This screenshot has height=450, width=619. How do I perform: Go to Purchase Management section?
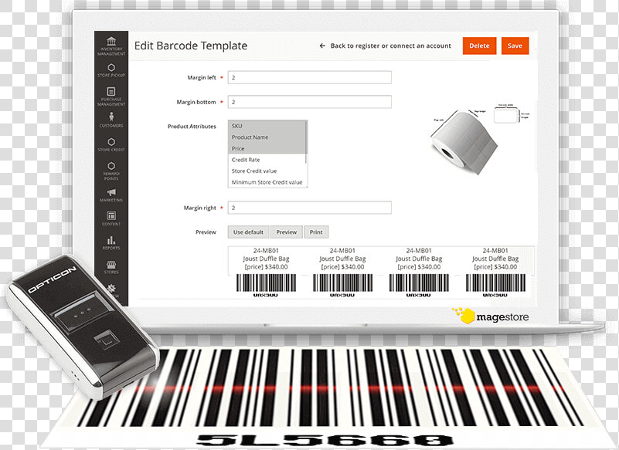pyautogui.click(x=111, y=96)
